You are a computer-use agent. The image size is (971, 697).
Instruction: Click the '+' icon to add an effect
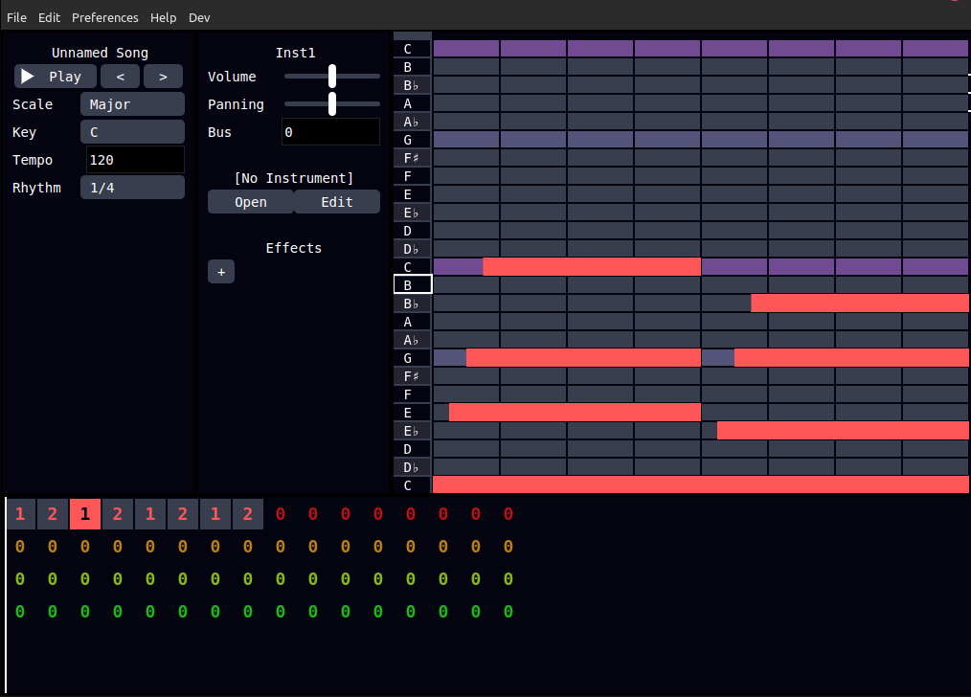click(221, 271)
